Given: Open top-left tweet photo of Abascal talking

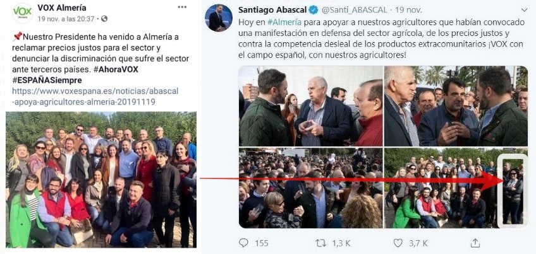Looking at the screenshot, I should (x=311, y=106).
